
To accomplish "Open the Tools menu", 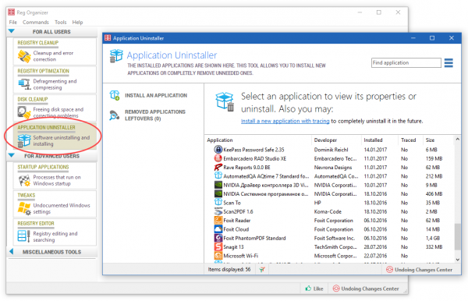I will (61, 23).
